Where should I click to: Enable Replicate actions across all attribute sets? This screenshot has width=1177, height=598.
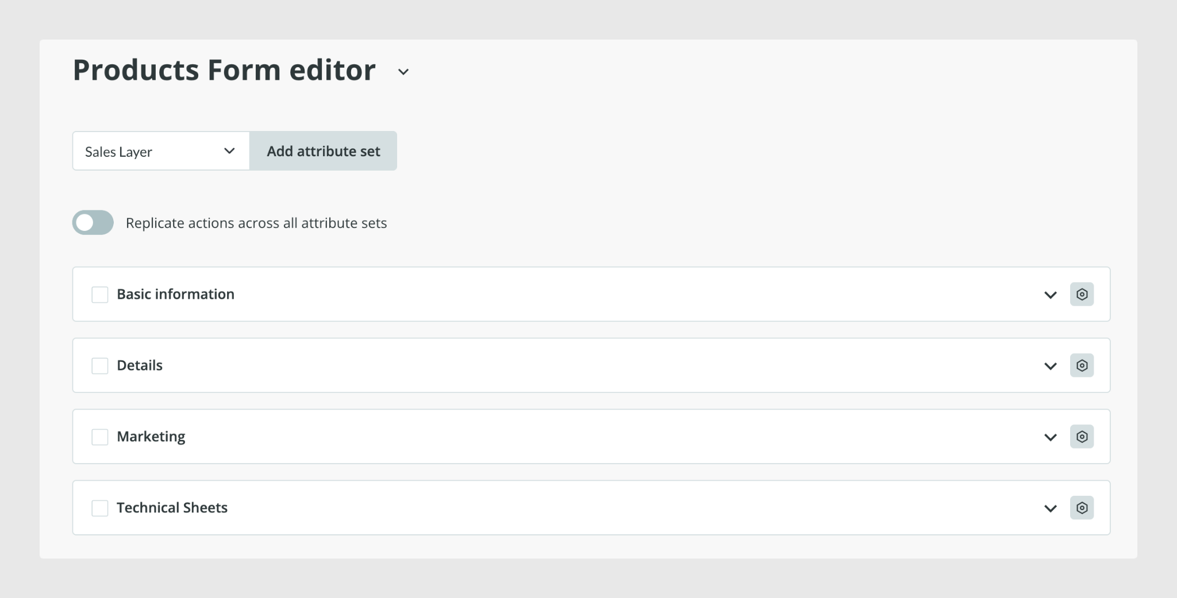[x=93, y=222]
